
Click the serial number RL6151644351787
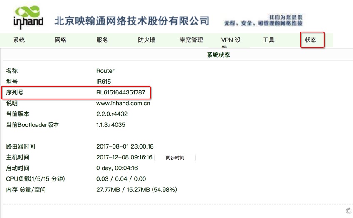[120, 92]
